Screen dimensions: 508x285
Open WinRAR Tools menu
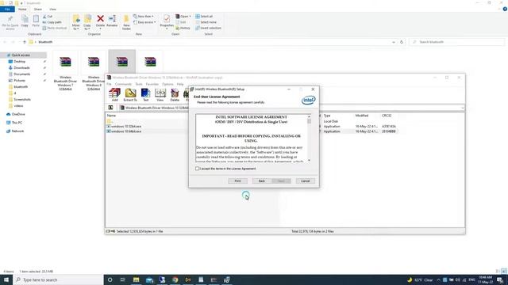pyautogui.click(x=139, y=84)
